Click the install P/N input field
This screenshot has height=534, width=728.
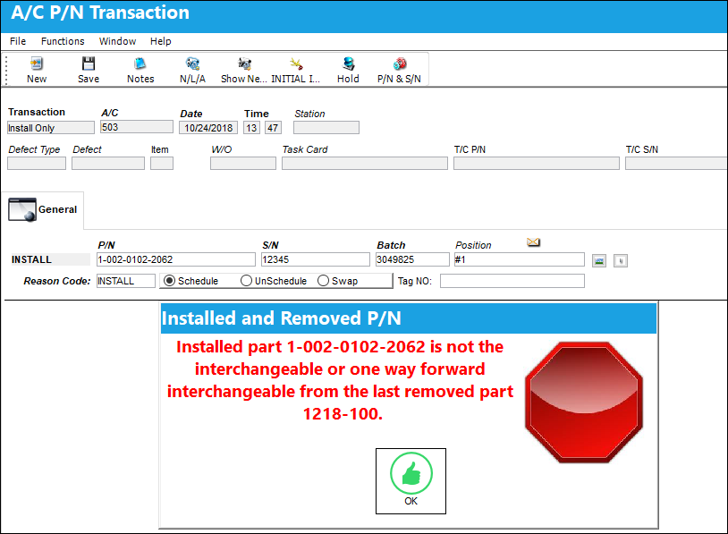click(x=176, y=259)
